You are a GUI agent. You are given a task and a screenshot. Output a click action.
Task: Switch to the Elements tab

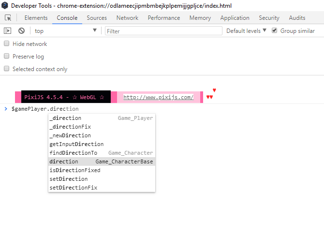(36, 18)
